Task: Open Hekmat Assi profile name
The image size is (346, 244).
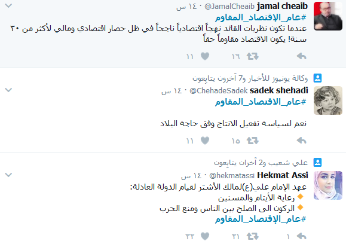Action: click(x=283, y=175)
